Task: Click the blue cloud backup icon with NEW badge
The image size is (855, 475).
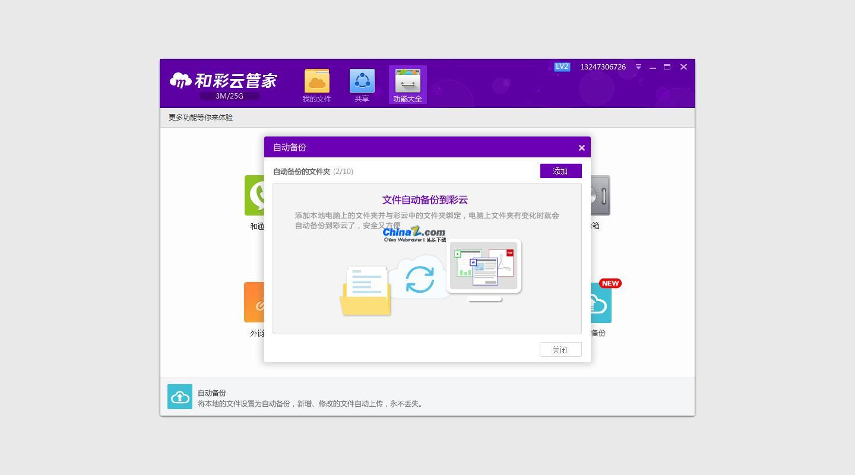Action: [x=601, y=303]
